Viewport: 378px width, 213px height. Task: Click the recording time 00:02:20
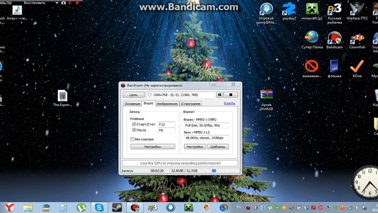[157, 171]
